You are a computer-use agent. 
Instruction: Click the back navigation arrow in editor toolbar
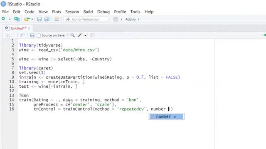coord(7,35)
